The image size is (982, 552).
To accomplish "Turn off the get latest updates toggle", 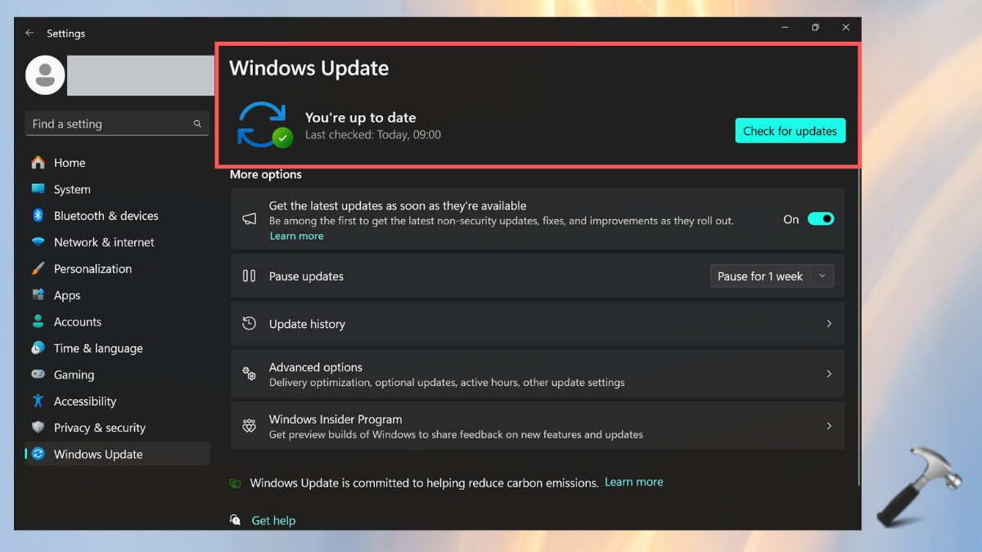I will (821, 219).
